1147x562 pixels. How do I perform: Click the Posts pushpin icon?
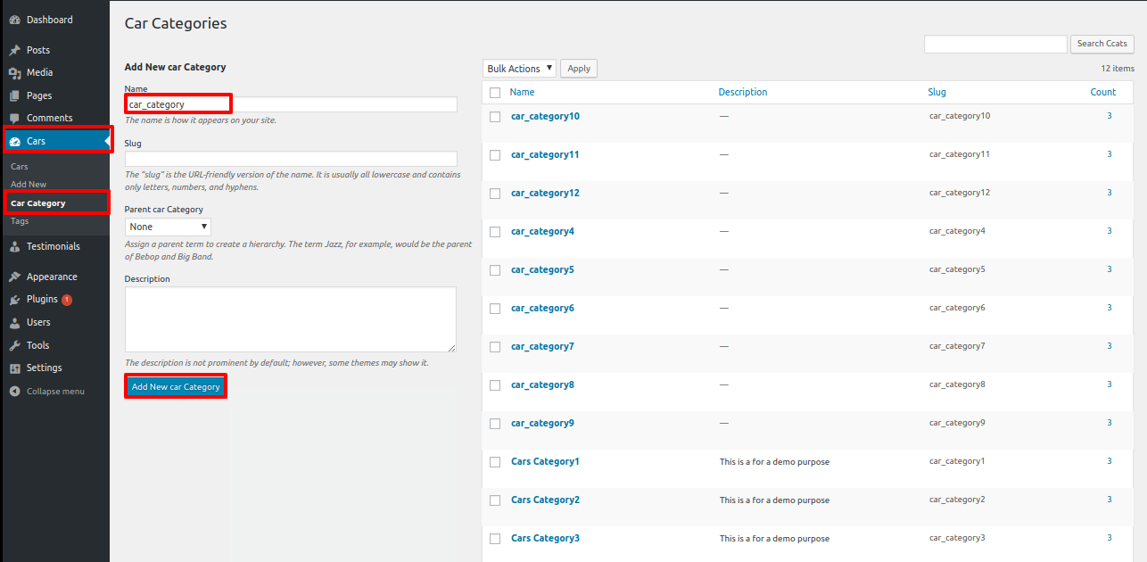point(14,51)
